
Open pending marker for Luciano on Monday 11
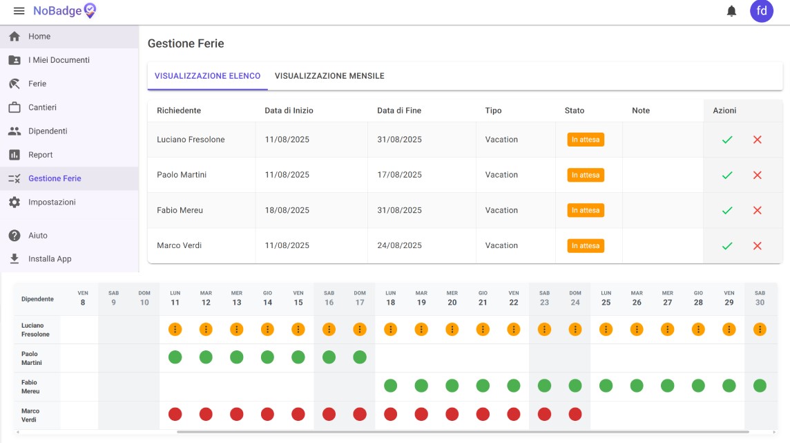click(175, 330)
